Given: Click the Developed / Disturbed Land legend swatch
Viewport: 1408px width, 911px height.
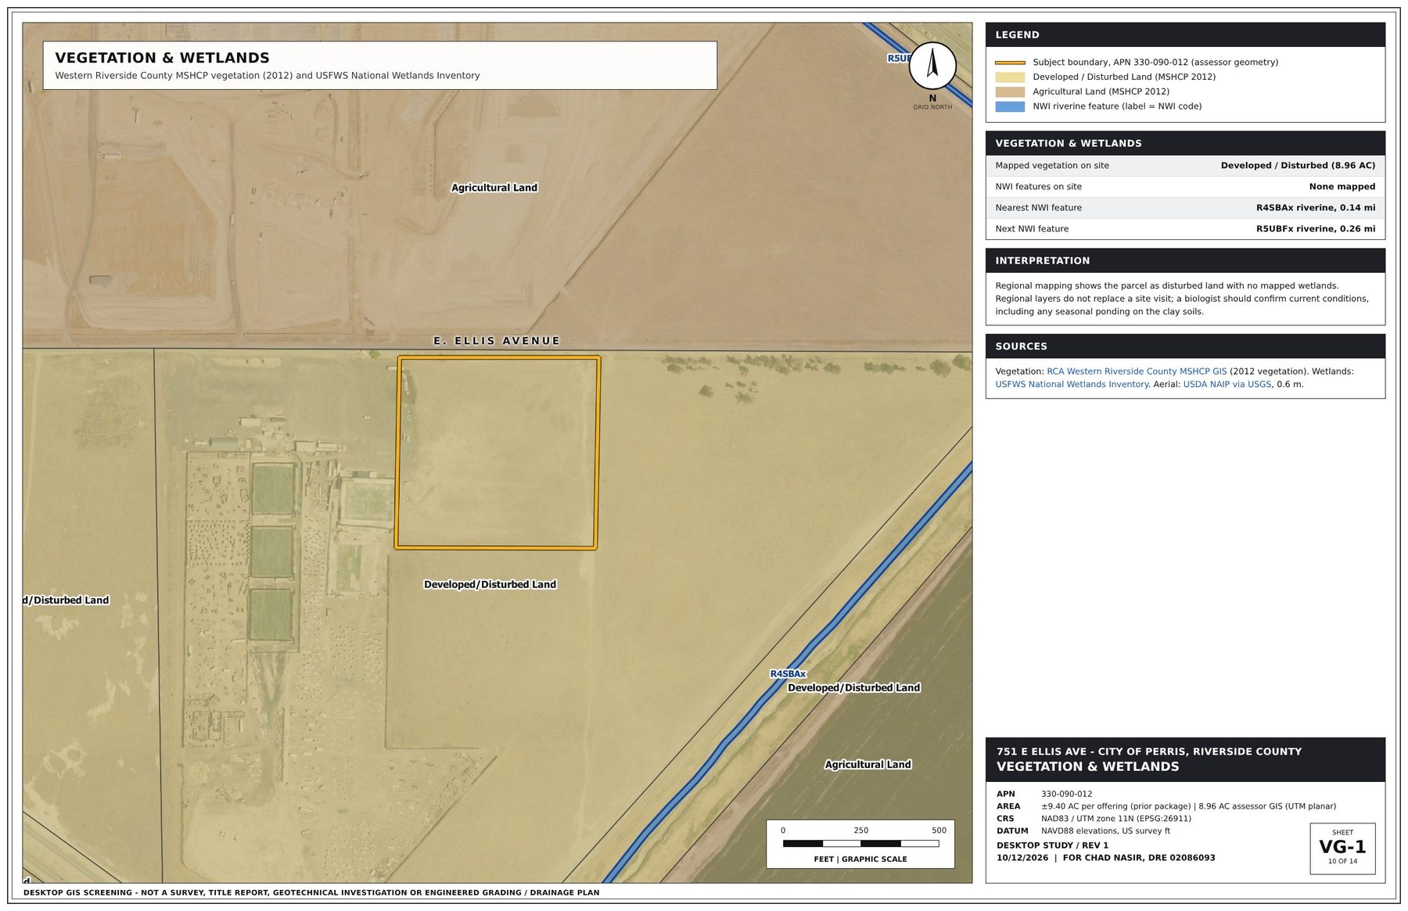Looking at the screenshot, I should [1010, 77].
